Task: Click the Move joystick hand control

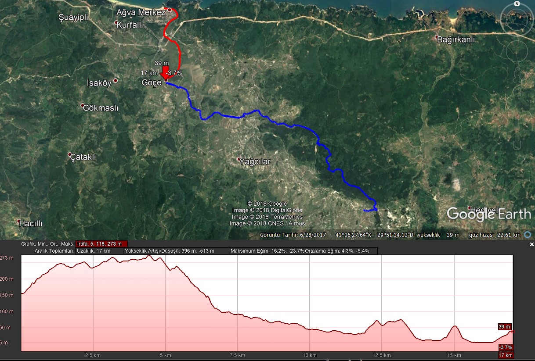Action: (517, 51)
